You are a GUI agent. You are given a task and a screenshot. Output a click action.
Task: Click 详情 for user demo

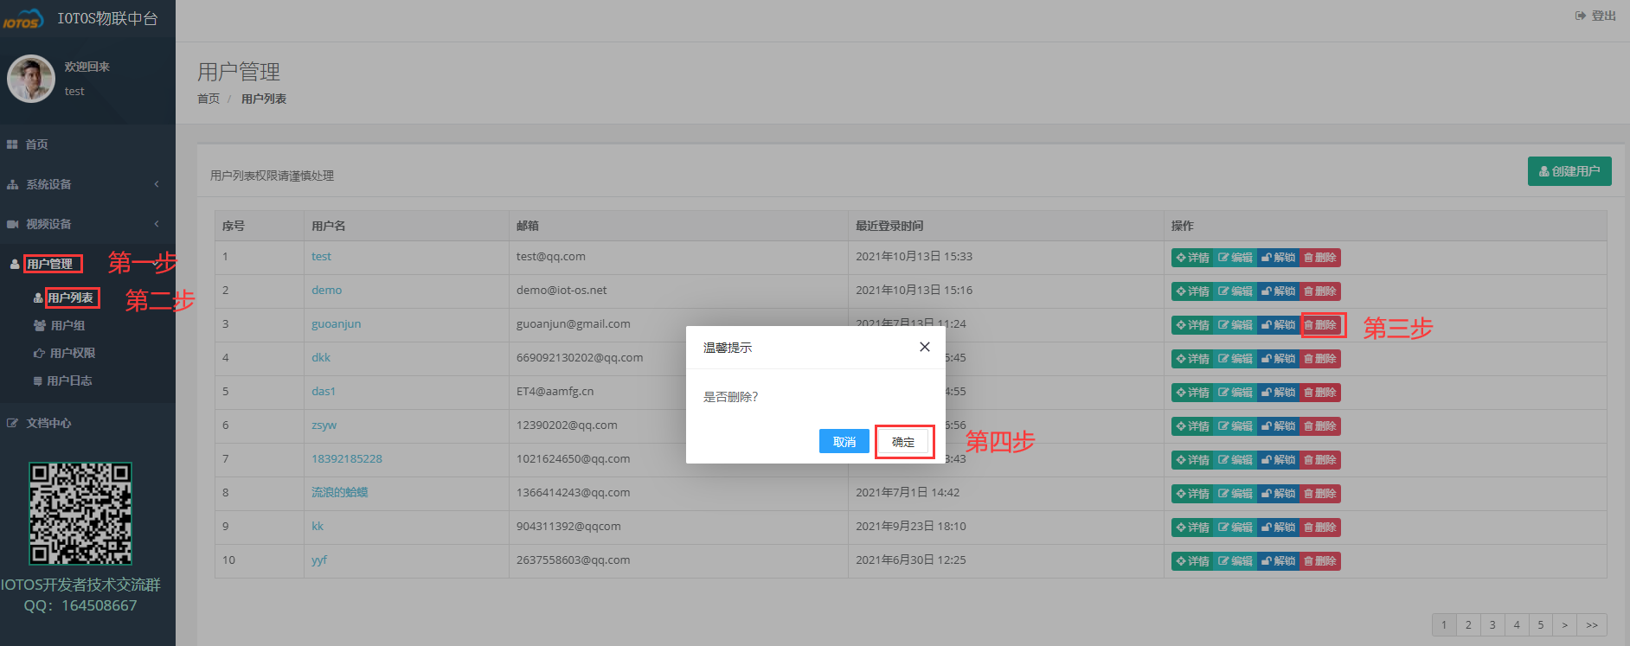pyautogui.click(x=1192, y=291)
